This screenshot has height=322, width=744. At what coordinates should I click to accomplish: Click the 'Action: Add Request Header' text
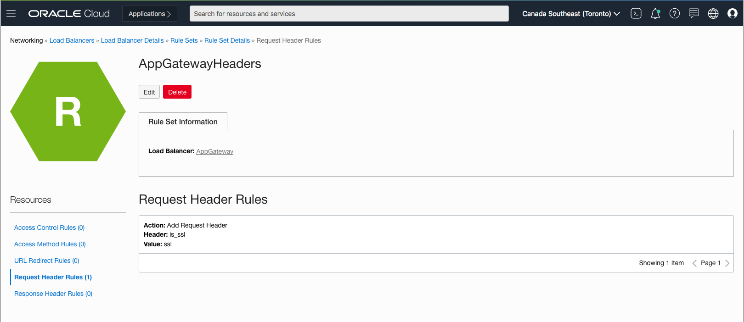[186, 225]
